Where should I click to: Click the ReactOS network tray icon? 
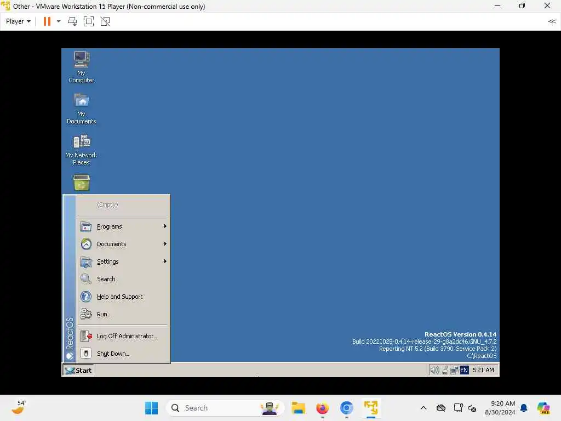(454, 370)
